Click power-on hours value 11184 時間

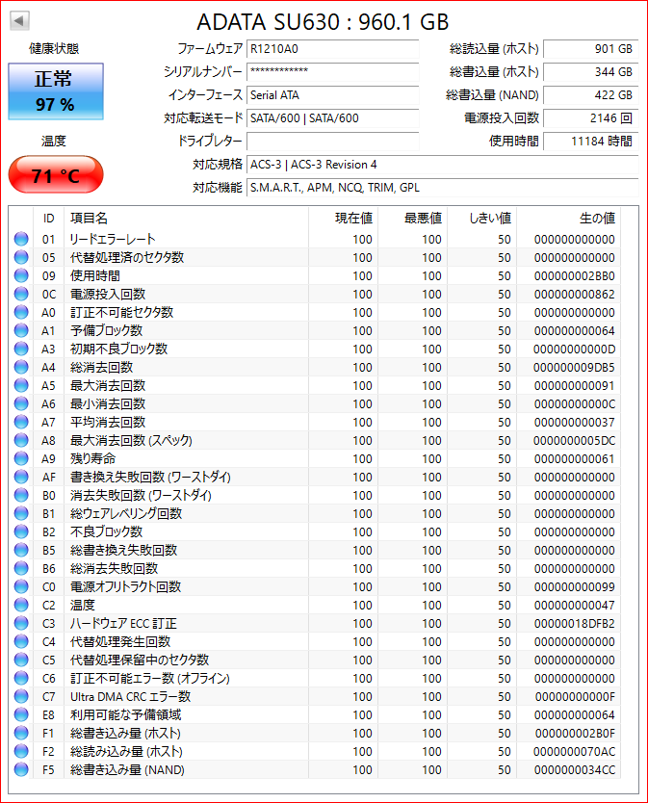coord(590,142)
